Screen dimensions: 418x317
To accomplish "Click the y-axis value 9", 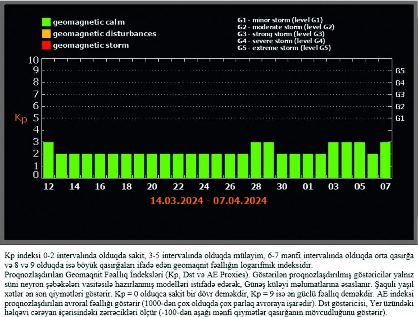I will point(36,70).
